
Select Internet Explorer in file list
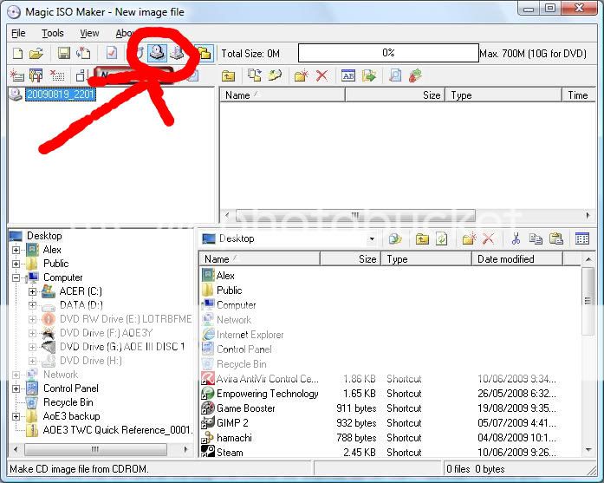coord(250,335)
